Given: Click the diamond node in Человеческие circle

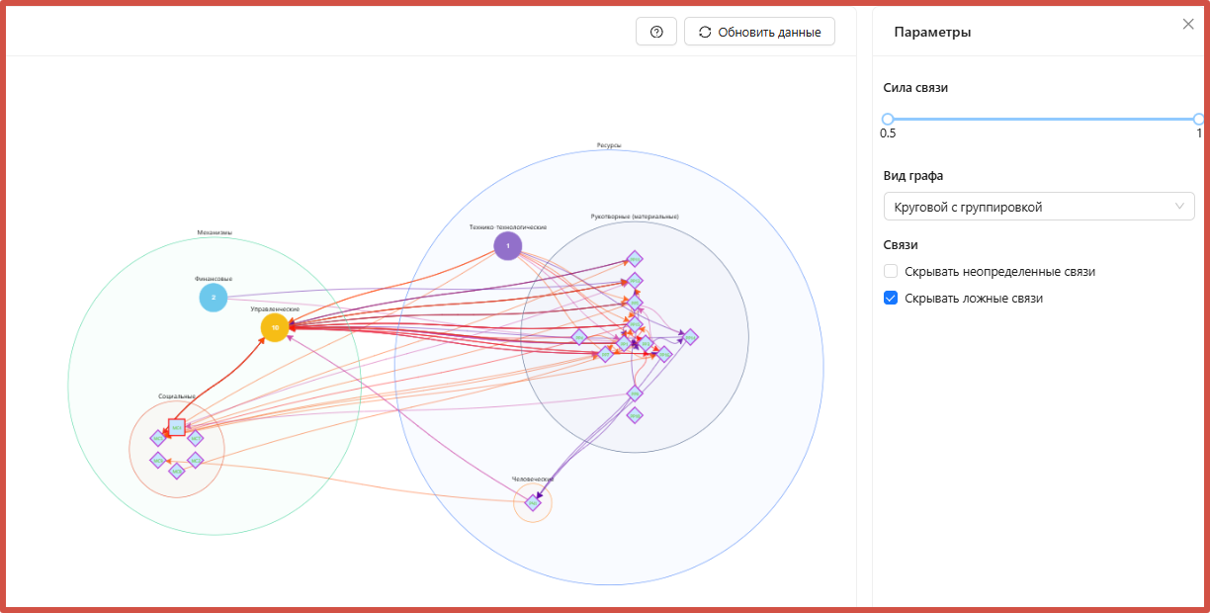Looking at the screenshot, I should (x=533, y=502).
